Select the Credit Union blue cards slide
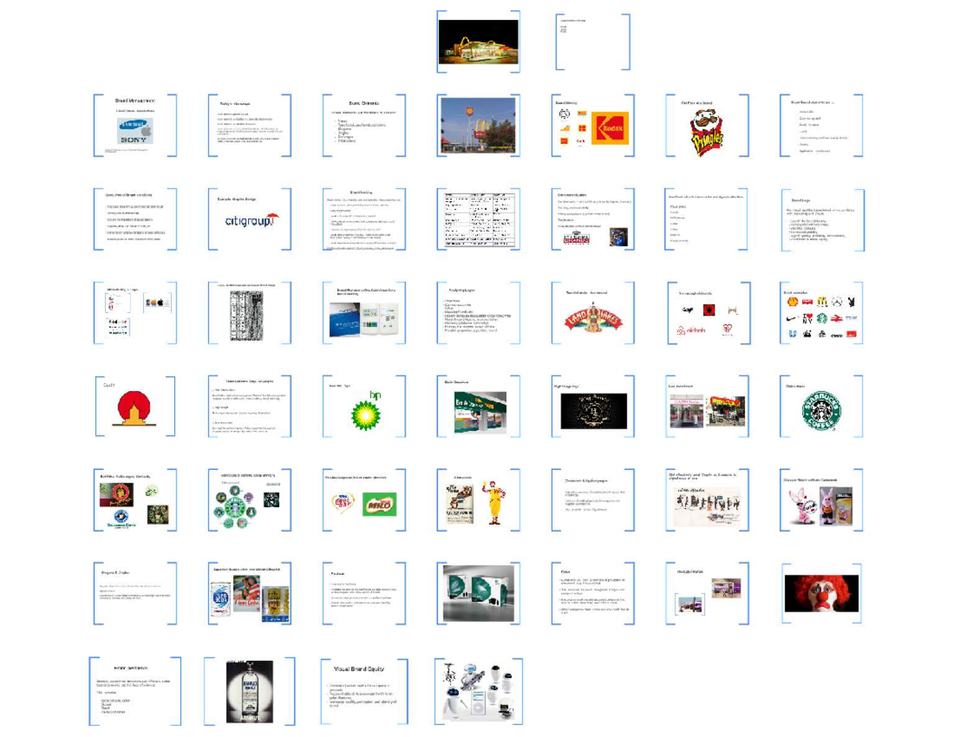Viewport: 954px width, 737px height. point(363,313)
